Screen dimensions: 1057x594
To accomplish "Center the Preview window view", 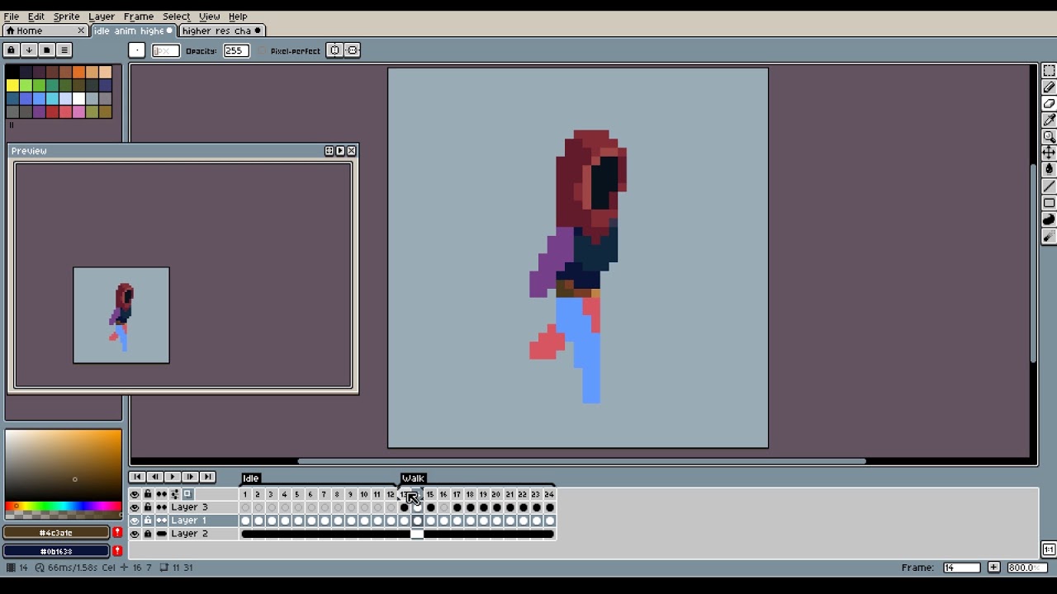I will [x=329, y=151].
